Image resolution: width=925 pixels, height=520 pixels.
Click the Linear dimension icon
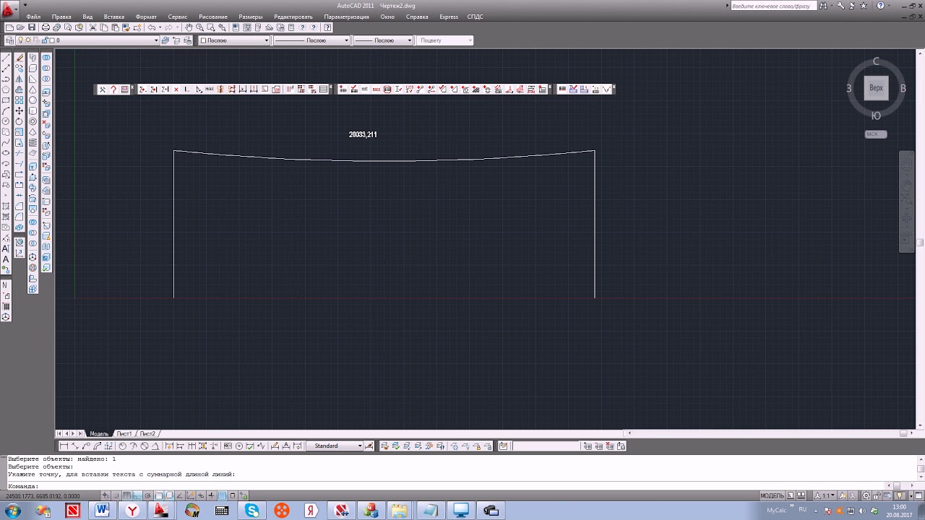(64, 446)
